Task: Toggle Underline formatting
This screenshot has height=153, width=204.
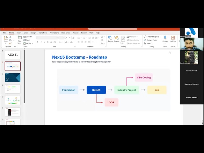Action: [x=45, y=42]
